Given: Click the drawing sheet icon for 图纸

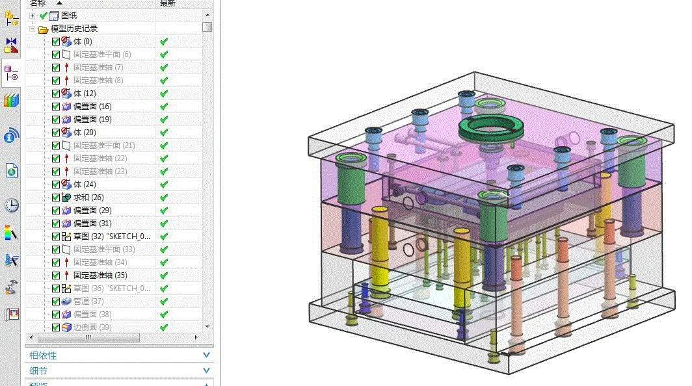Looking at the screenshot, I should (54, 16).
